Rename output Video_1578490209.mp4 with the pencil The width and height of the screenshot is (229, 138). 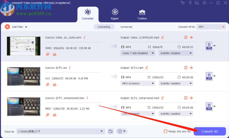tap(162, 38)
